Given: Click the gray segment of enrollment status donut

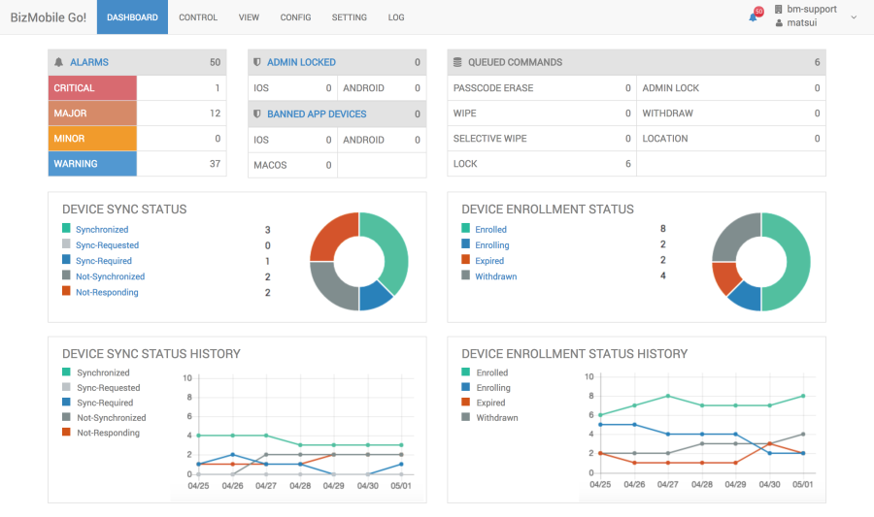Looking at the screenshot, I should click(x=733, y=236).
